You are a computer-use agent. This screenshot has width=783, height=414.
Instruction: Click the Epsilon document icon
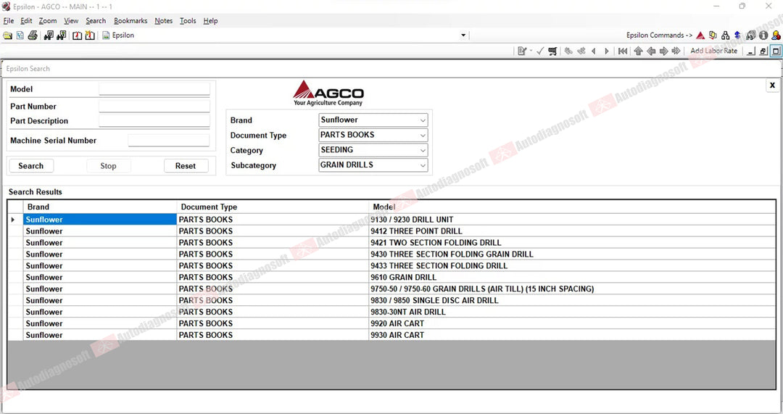[106, 36]
